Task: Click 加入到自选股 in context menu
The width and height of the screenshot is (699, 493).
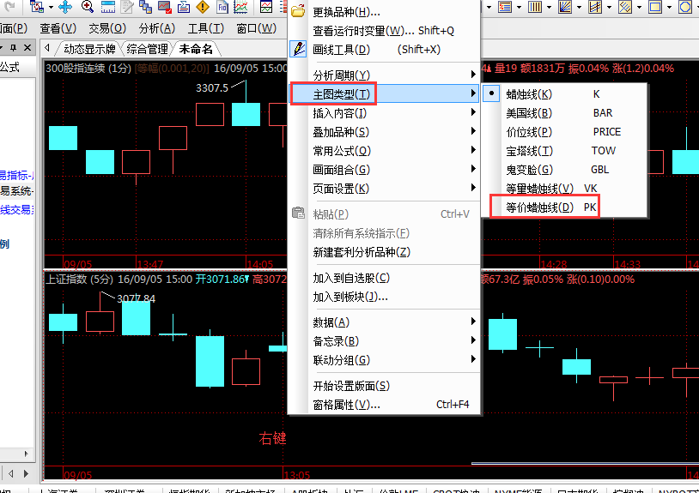Action: coord(350,278)
